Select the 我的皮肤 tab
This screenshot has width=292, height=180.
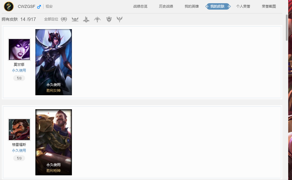coord(217,6)
